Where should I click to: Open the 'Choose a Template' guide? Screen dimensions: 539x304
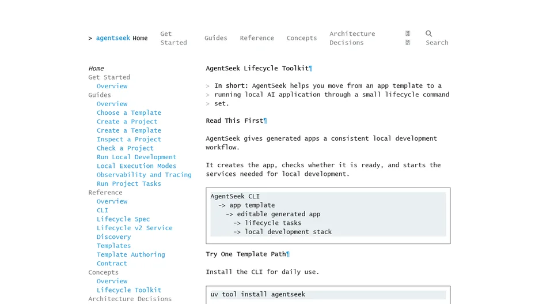pyautogui.click(x=128, y=112)
